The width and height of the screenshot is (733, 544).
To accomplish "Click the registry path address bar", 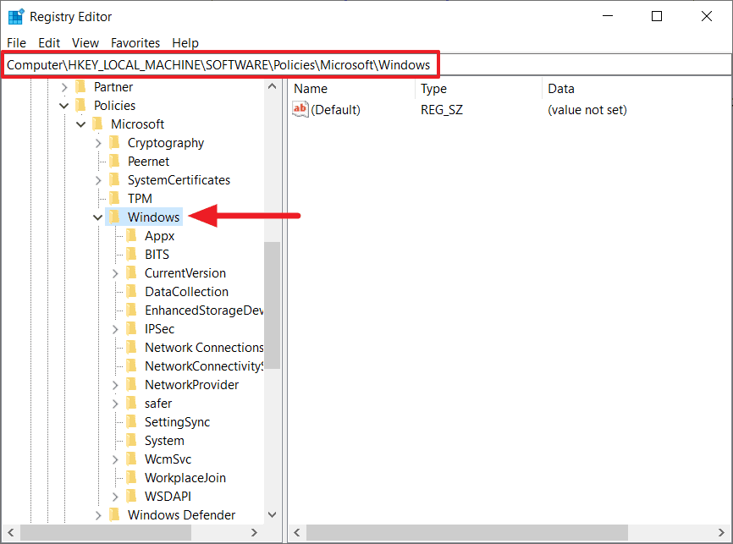I will point(366,64).
